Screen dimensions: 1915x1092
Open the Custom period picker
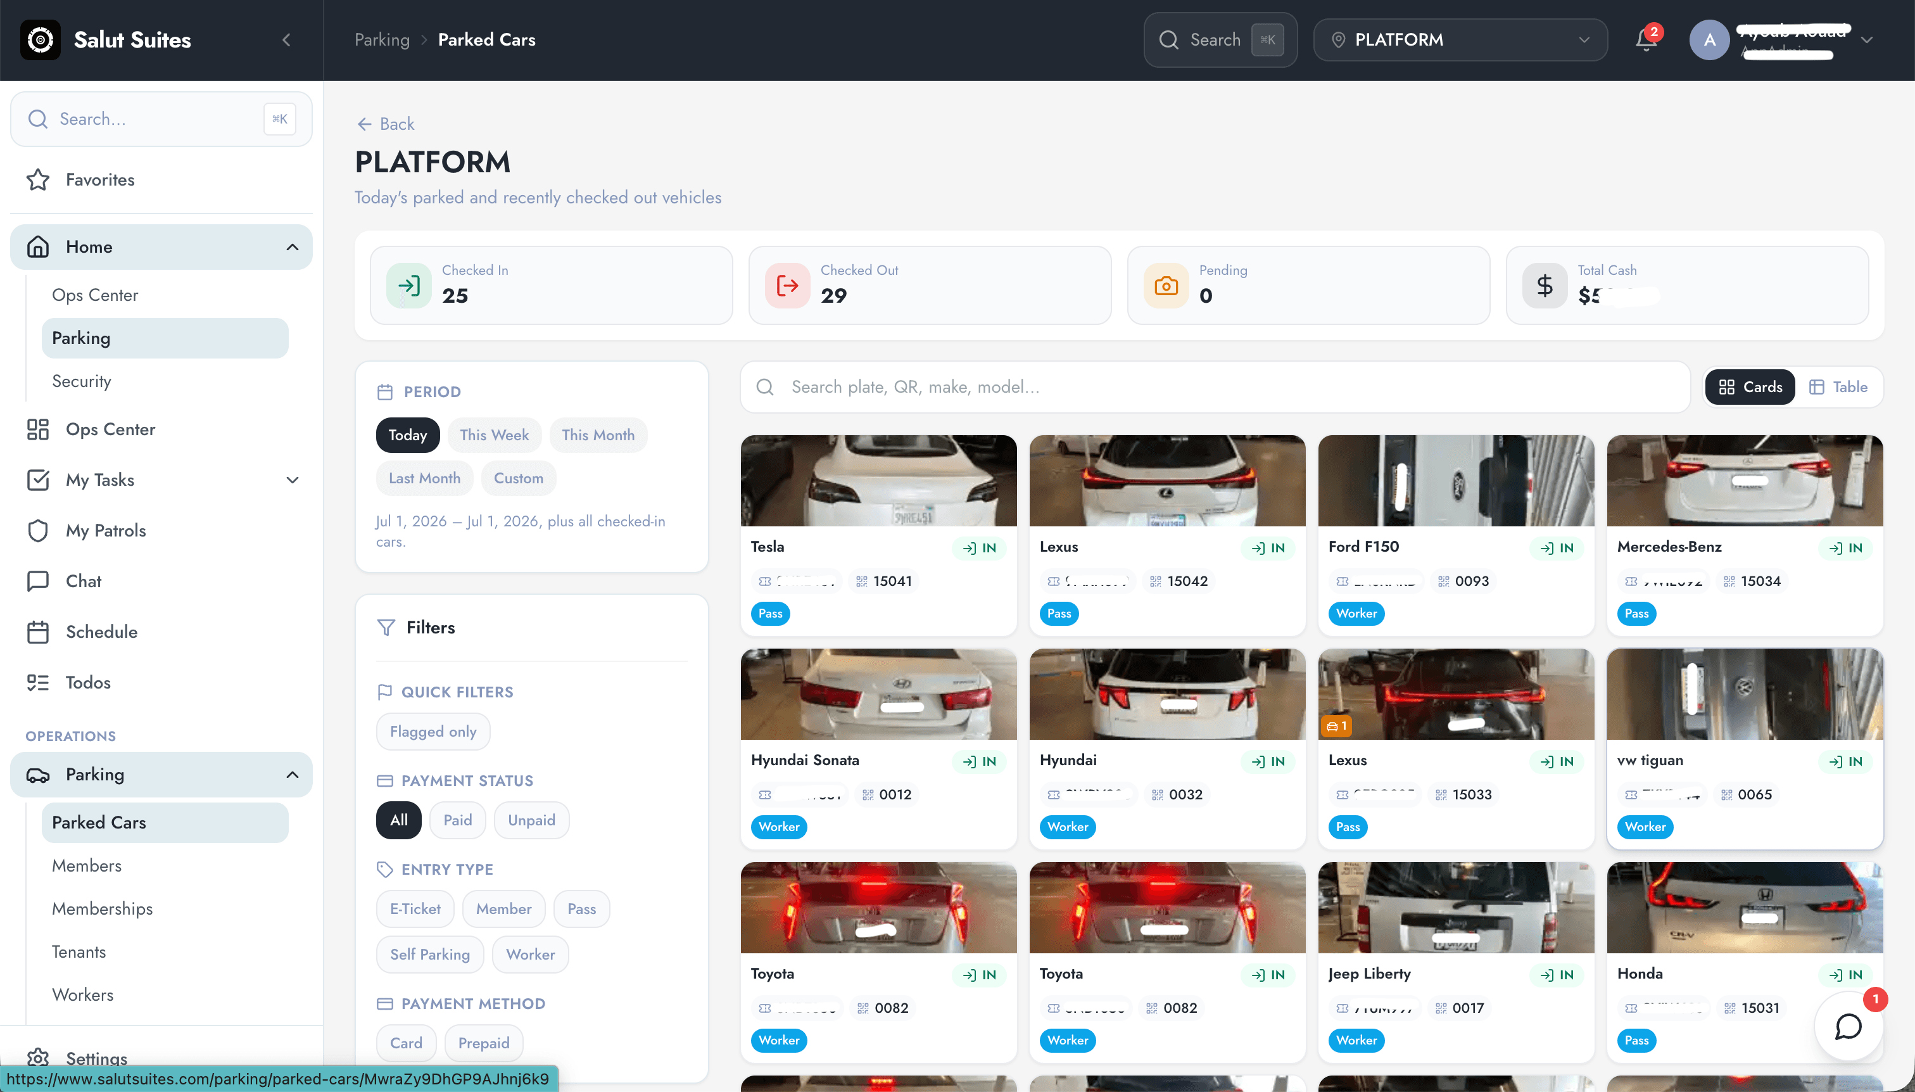[x=519, y=478]
